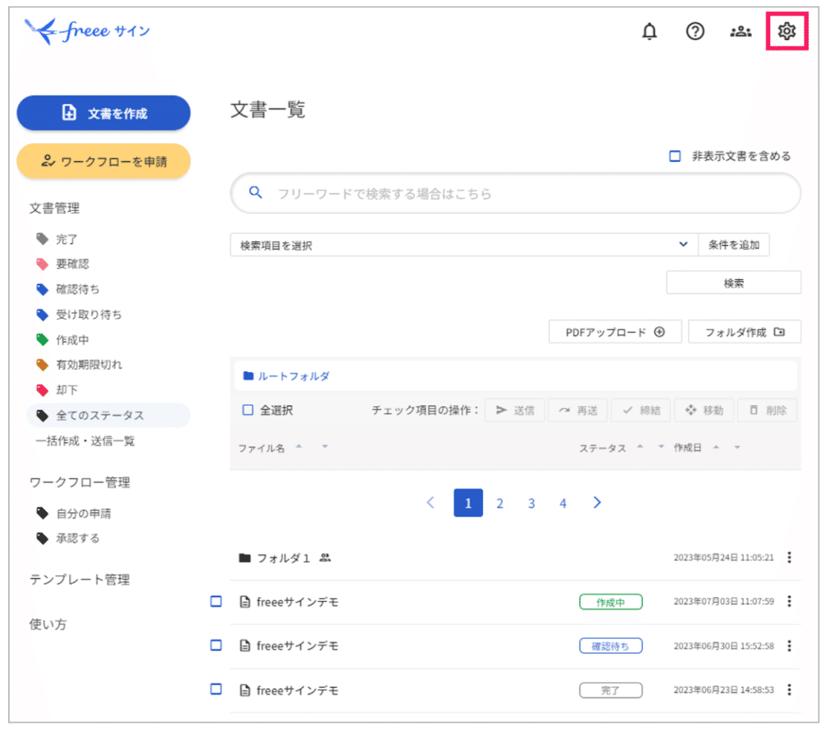828x731 pixels.
Task: Open more options for 完了 document row
Action: point(789,689)
